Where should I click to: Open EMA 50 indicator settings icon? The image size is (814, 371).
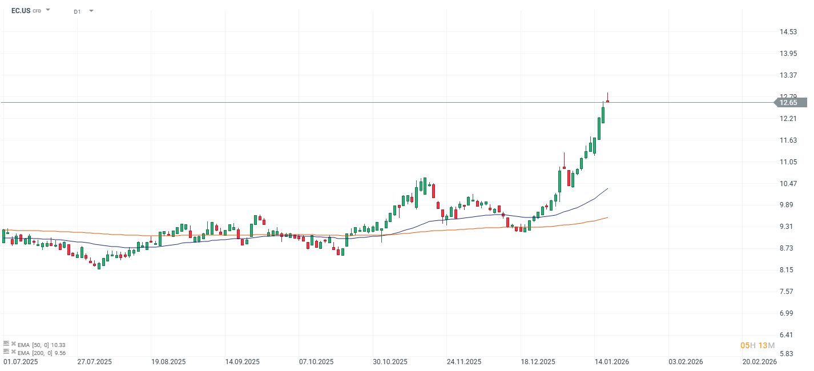coord(6,344)
